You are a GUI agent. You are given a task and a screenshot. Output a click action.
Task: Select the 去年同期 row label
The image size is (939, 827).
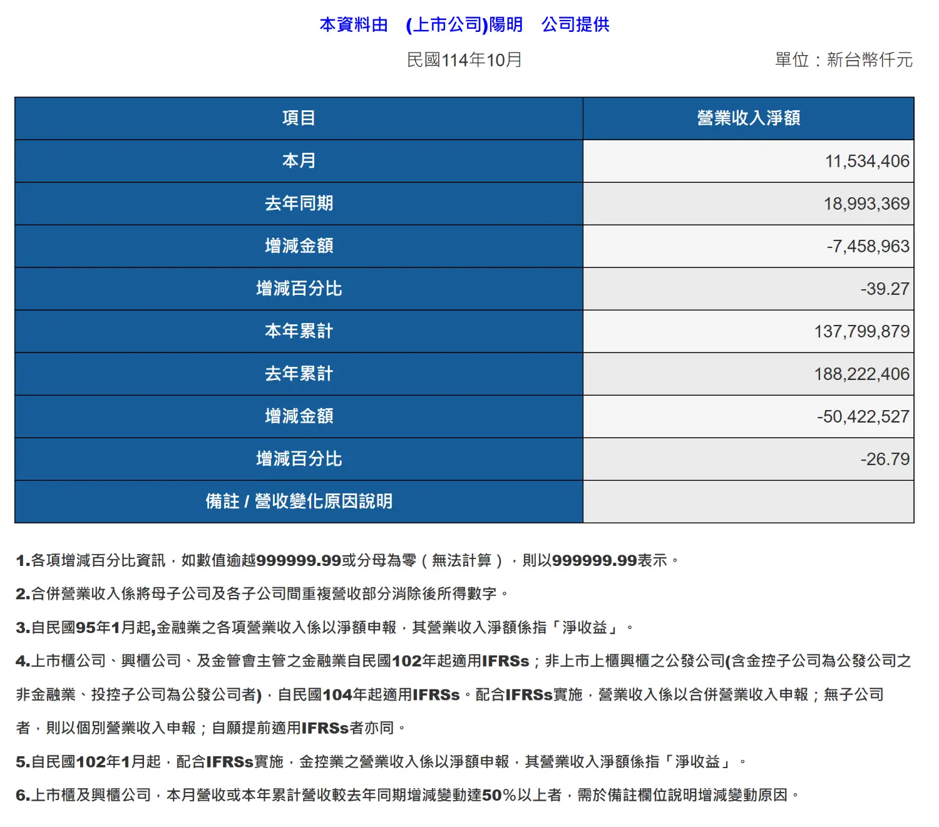pos(299,203)
